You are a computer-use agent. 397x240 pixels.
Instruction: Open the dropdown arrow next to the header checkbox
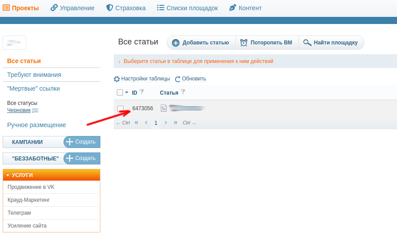pos(127,92)
